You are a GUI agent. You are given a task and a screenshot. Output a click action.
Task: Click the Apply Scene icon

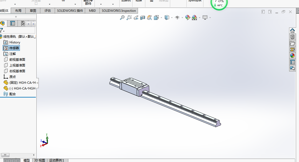point(195,18)
